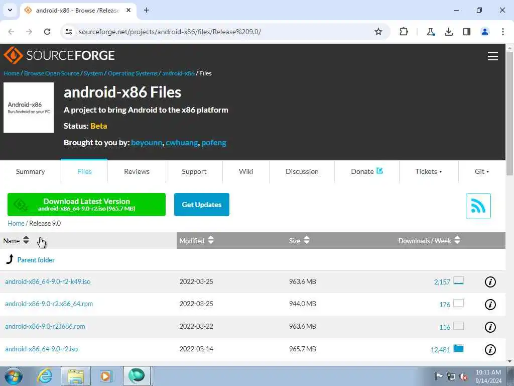Toggle the Chrome side panel icon

tap(467, 32)
